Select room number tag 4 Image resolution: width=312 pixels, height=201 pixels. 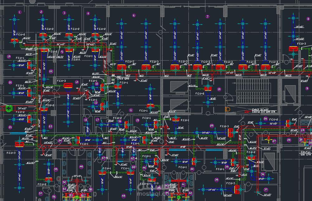click(x=88, y=13)
